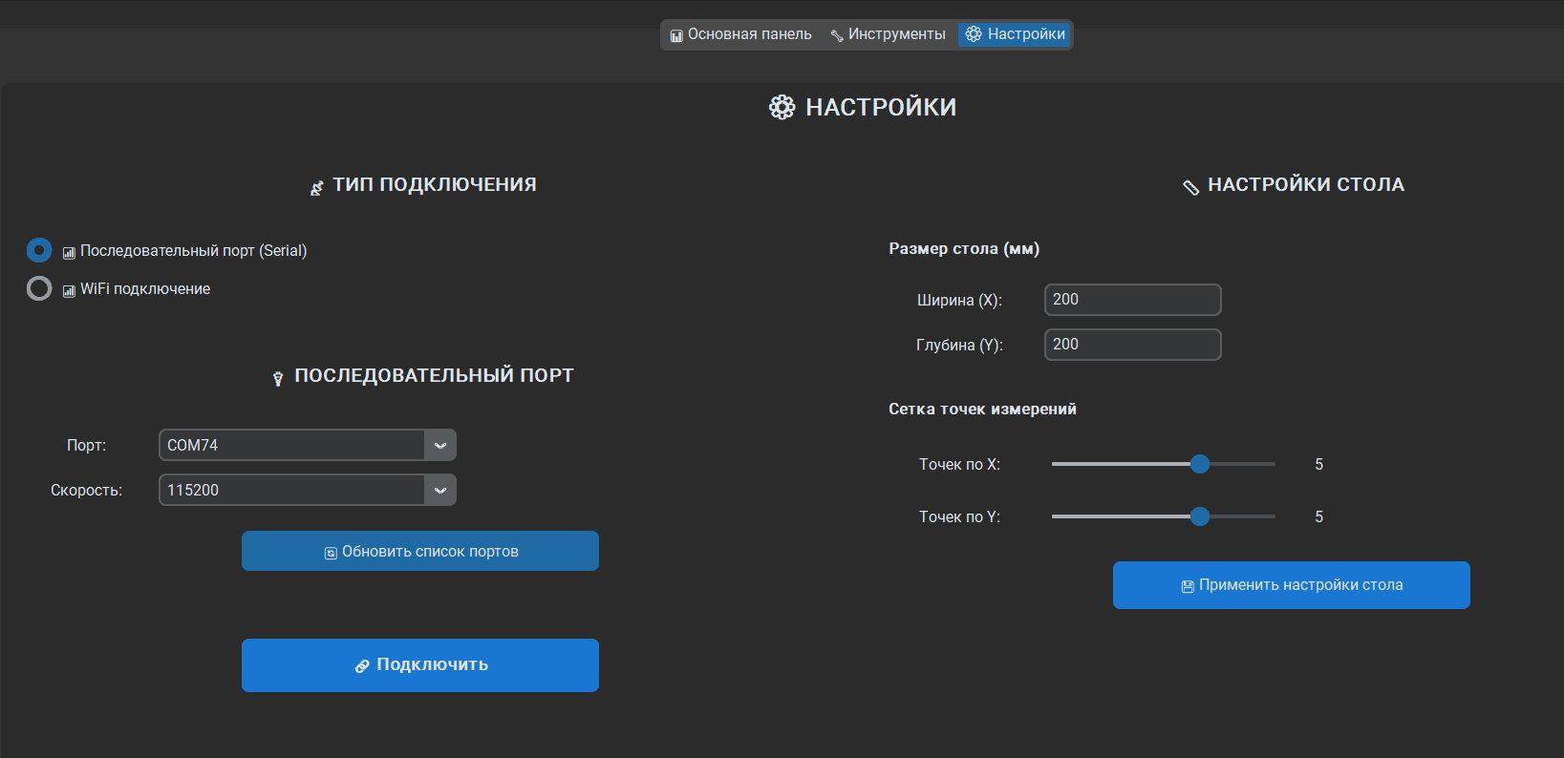Viewport: 1564px width, 758px height.
Task: Select the Настройки tab
Action: [x=1015, y=34]
